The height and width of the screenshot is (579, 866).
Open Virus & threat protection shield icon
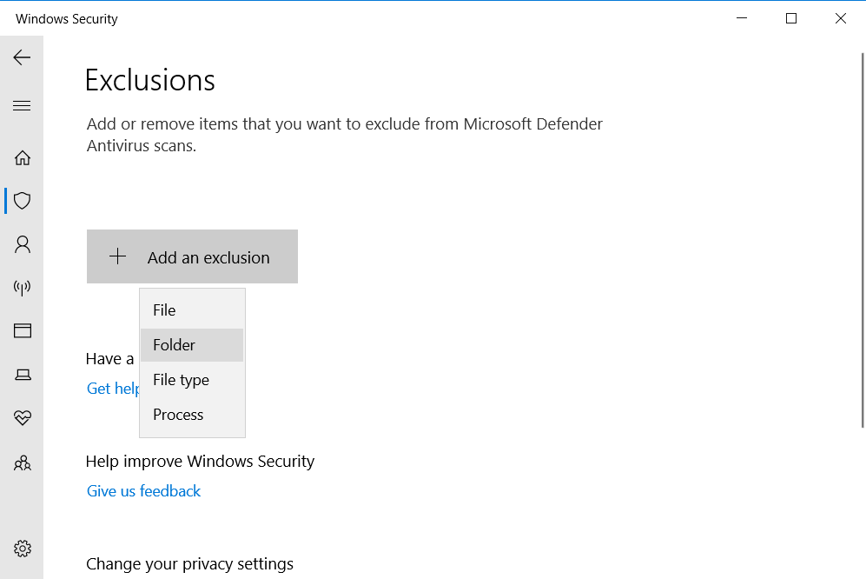click(23, 201)
